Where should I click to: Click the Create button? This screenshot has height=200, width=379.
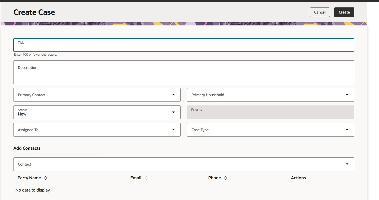[344, 12]
